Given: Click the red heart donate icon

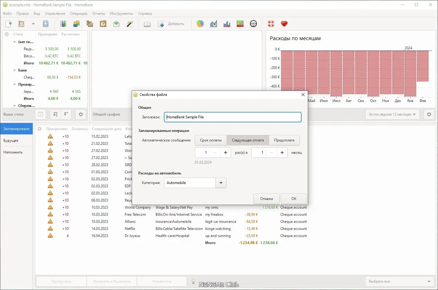Looking at the screenshot, I should (284, 24).
